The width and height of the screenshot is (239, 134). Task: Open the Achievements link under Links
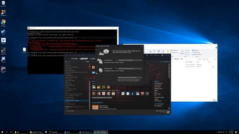158,85
